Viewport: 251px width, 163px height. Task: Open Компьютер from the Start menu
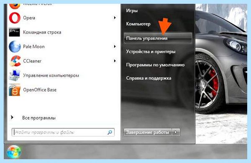tap(138, 24)
